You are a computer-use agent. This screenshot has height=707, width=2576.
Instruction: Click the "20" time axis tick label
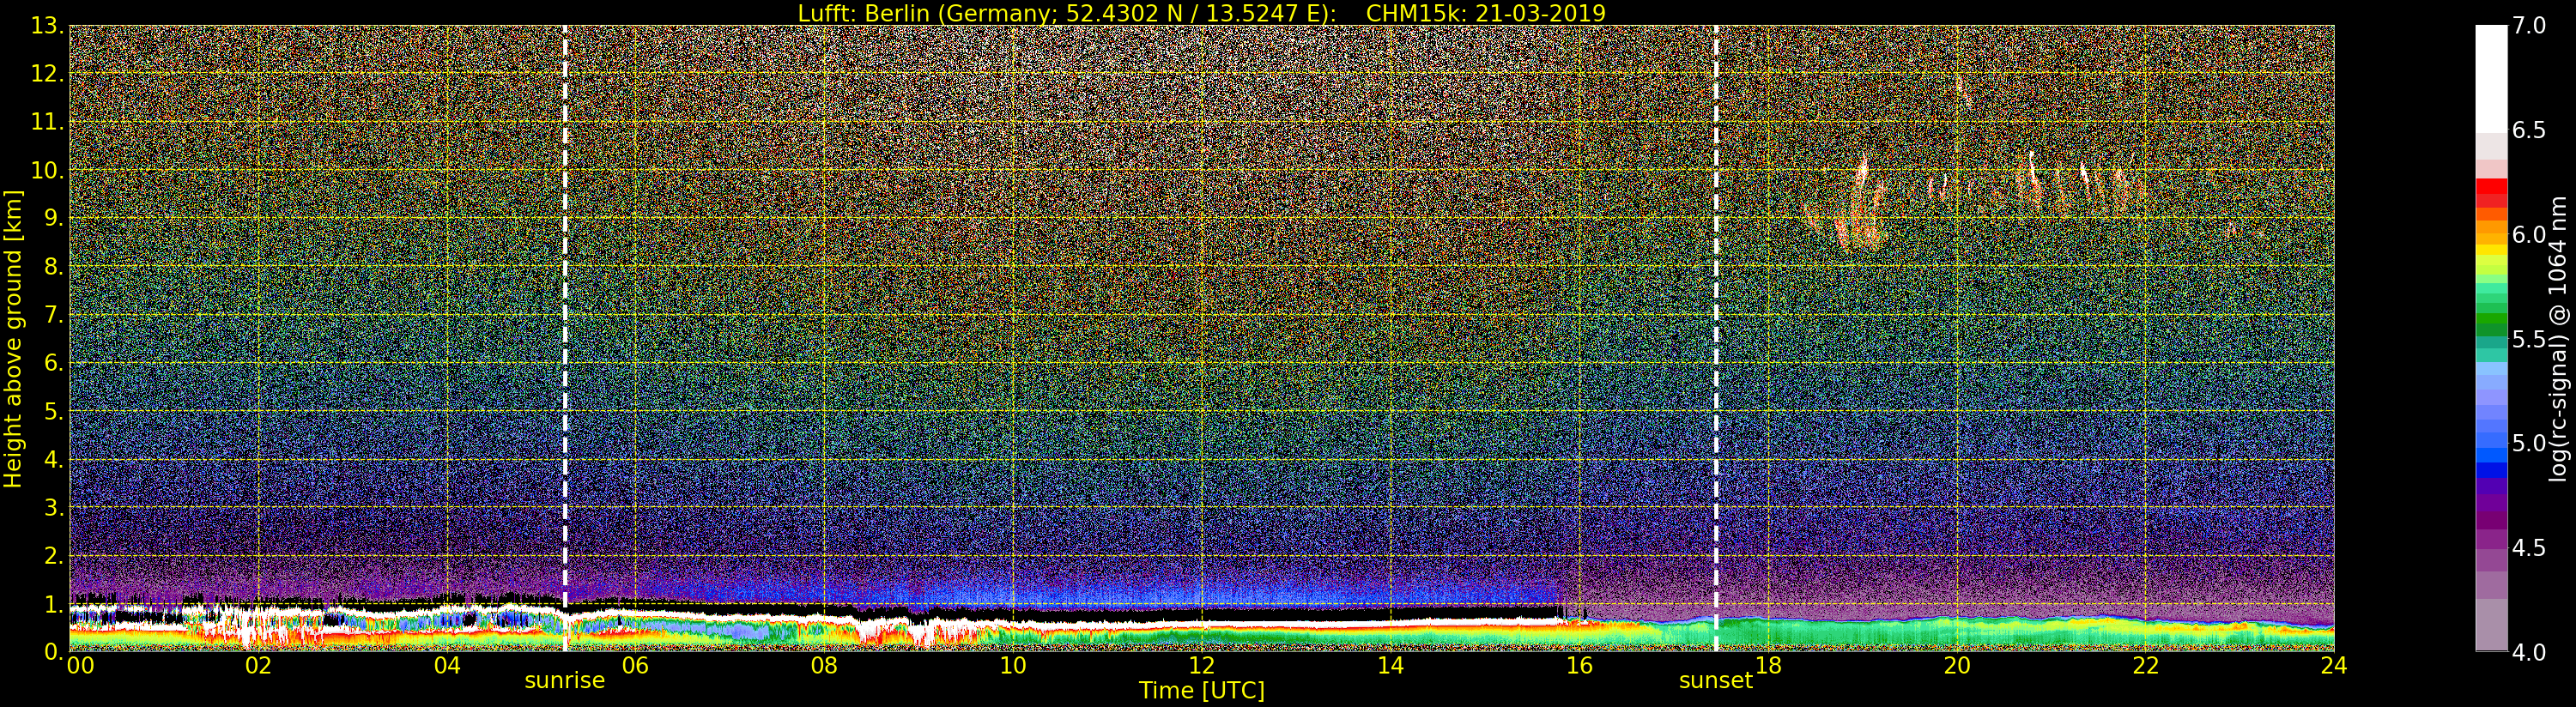1956,666
